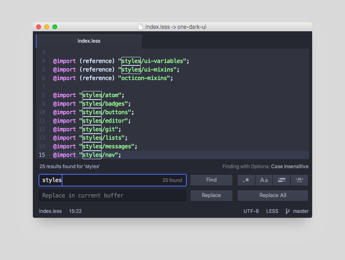Toggle the regex search option

coord(246,180)
